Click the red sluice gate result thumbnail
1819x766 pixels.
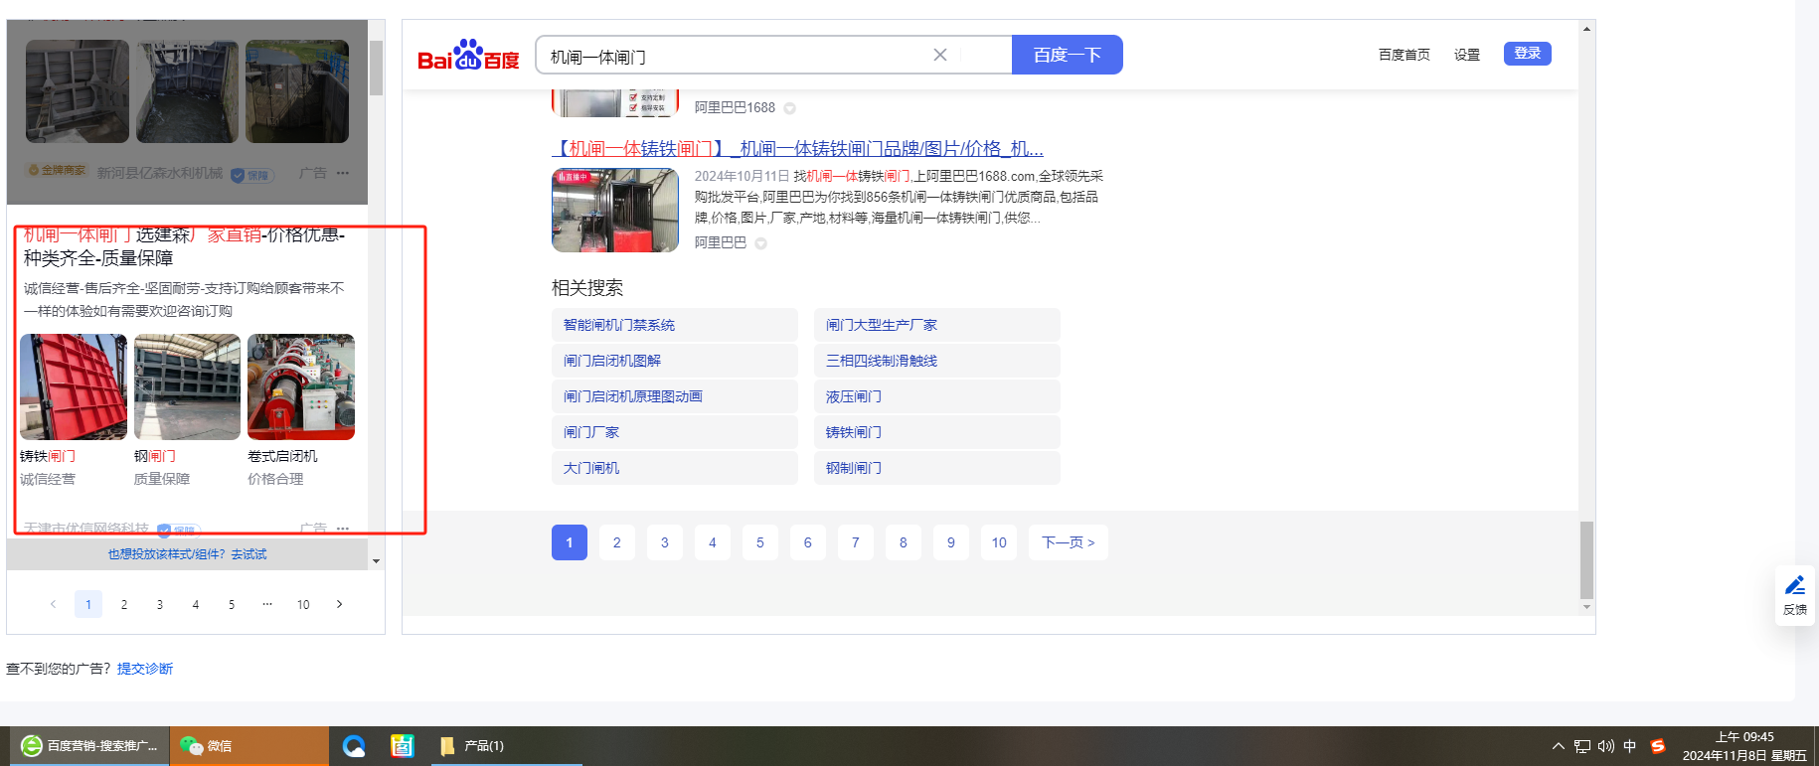615,210
